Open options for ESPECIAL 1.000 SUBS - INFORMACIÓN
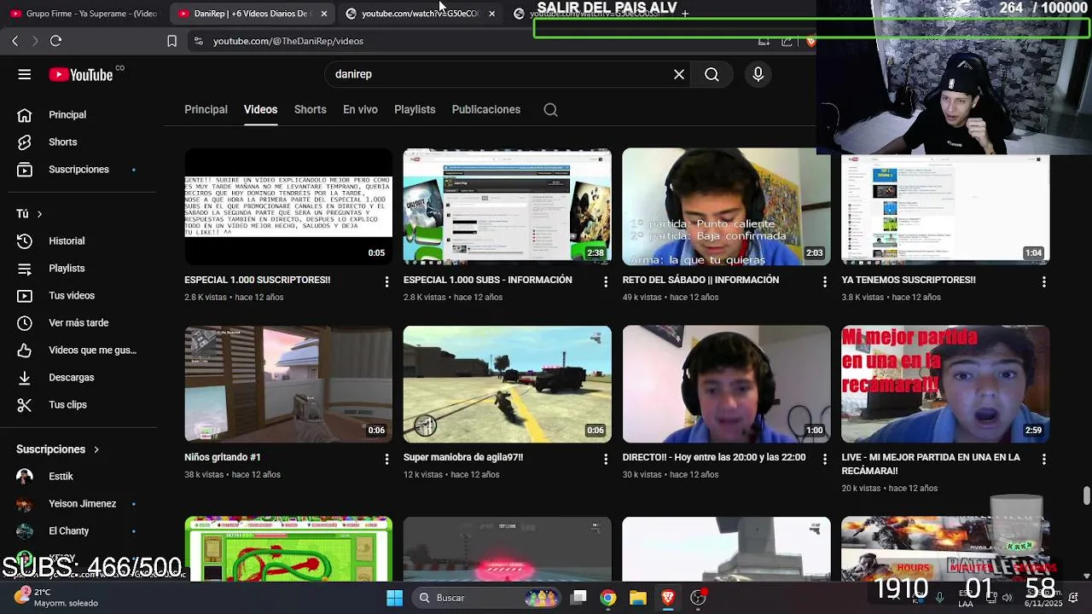Viewport: 1092px width, 614px height. (606, 281)
